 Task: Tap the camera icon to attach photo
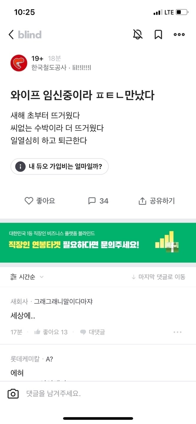click(x=13, y=394)
